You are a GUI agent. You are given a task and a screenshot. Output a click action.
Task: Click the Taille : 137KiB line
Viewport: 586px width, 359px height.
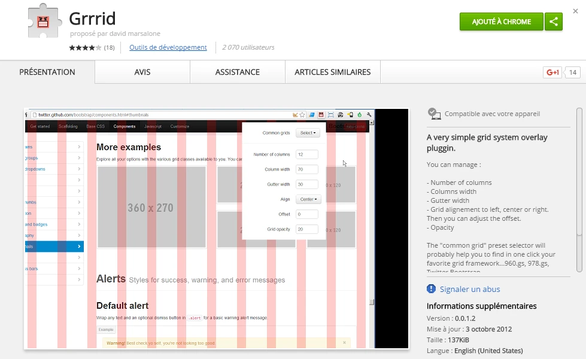[x=448, y=340]
